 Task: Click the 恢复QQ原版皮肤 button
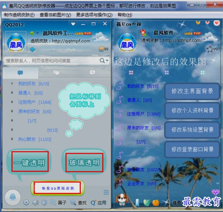click(57, 188)
